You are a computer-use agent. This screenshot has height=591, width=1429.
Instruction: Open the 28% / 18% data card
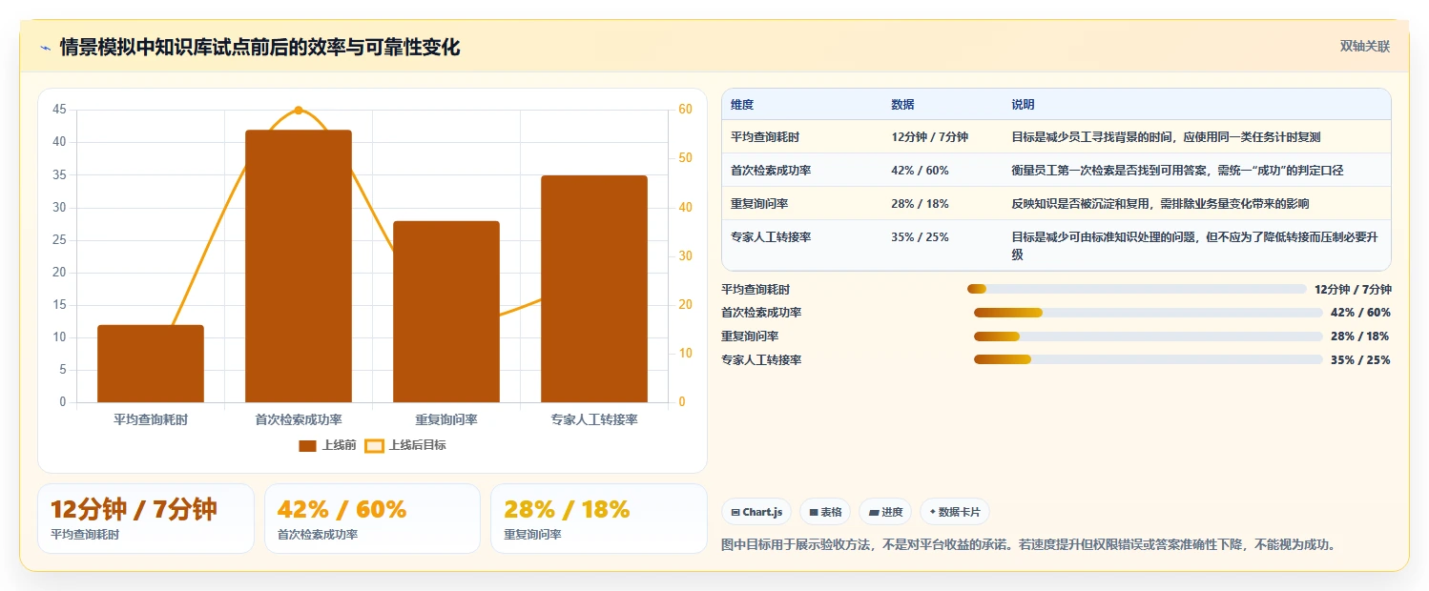pyautogui.click(x=599, y=519)
